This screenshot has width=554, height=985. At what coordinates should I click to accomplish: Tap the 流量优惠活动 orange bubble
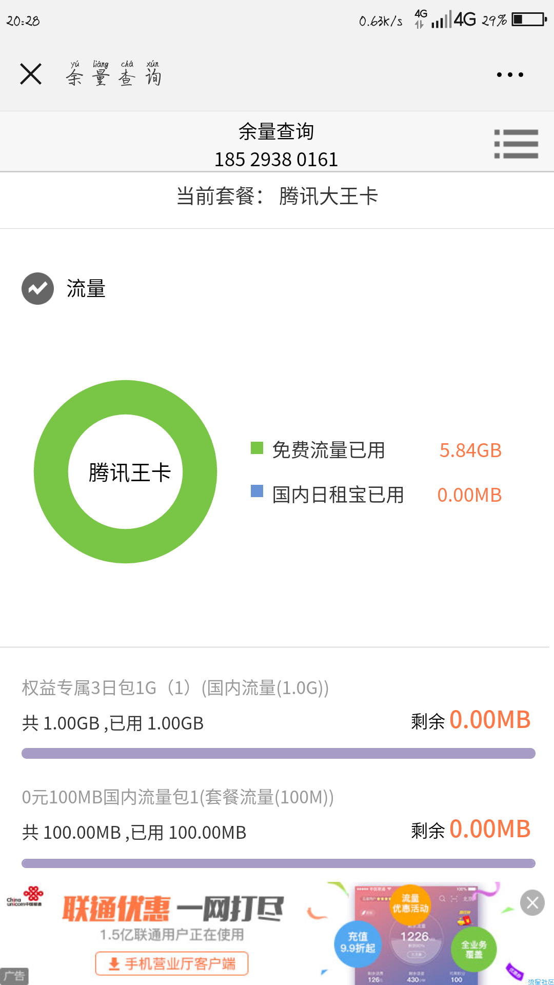[410, 903]
